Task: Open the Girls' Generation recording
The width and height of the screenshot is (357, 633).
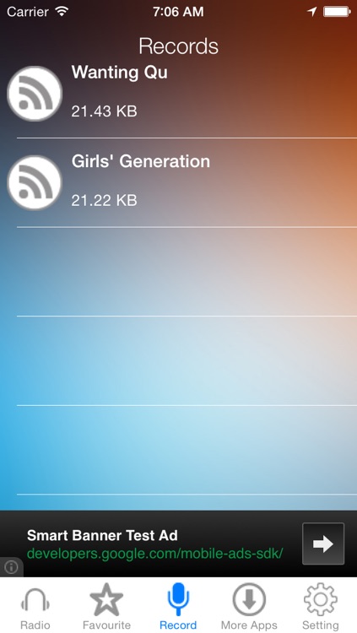Action: [179, 183]
